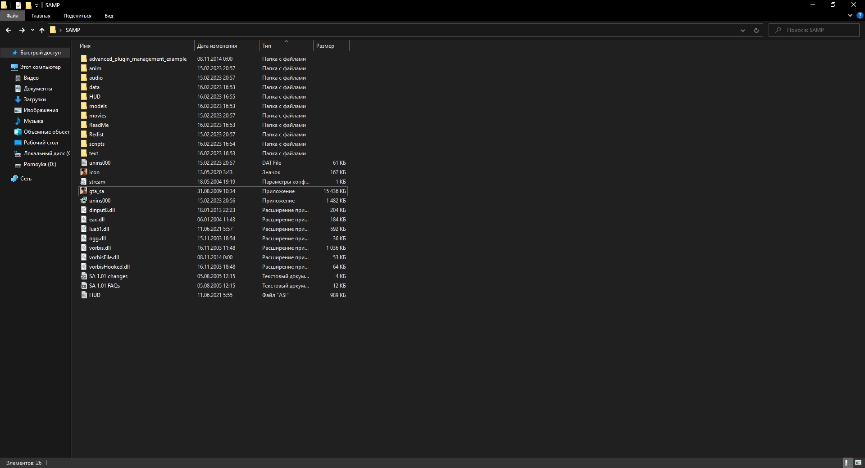The image size is (865, 468).
Task: Sort files by Дата изменения column
Action: (217, 46)
